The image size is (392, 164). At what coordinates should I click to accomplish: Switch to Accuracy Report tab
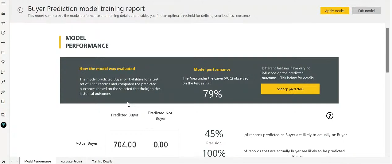72,161
